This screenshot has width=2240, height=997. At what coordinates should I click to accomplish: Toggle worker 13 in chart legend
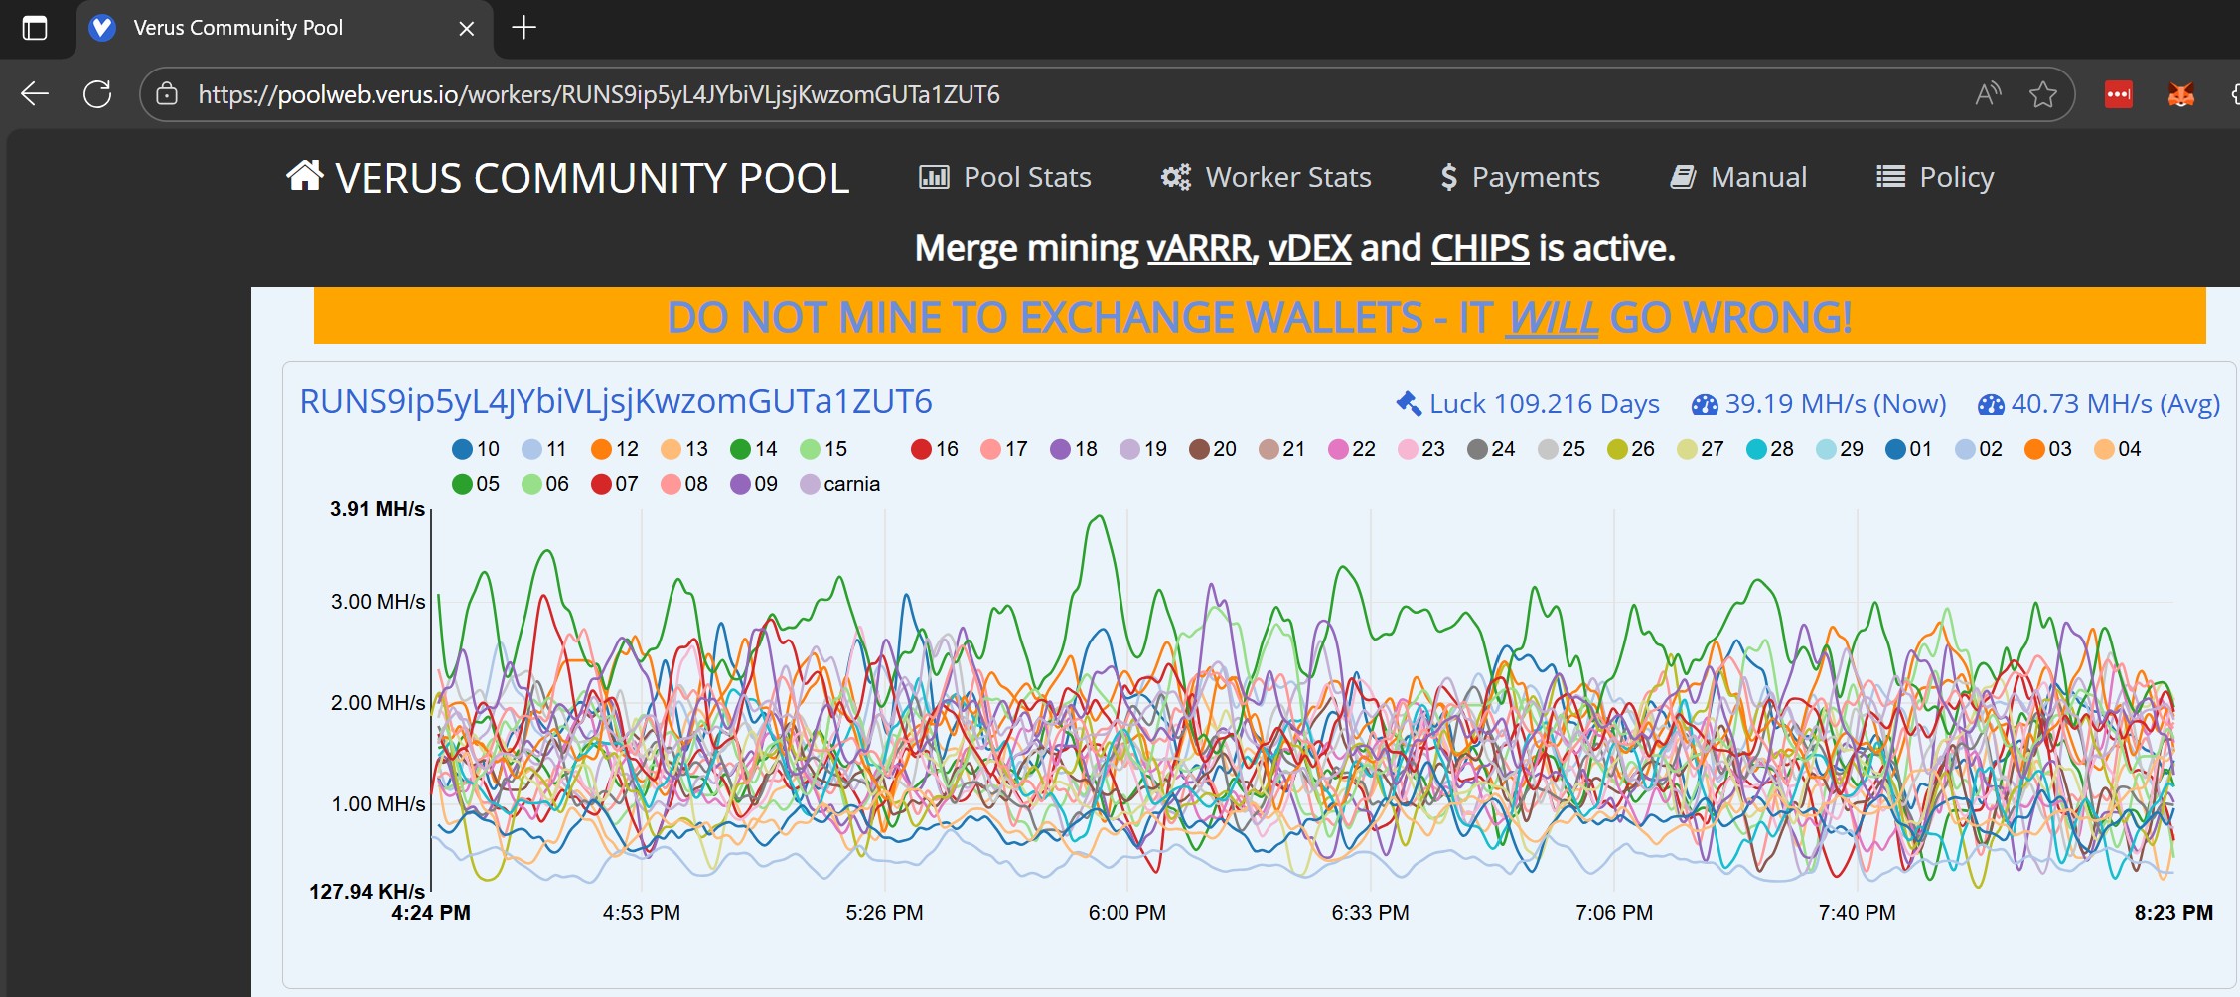point(684,449)
